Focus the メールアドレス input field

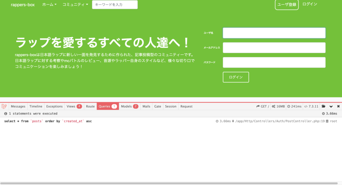[x=274, y=47]
